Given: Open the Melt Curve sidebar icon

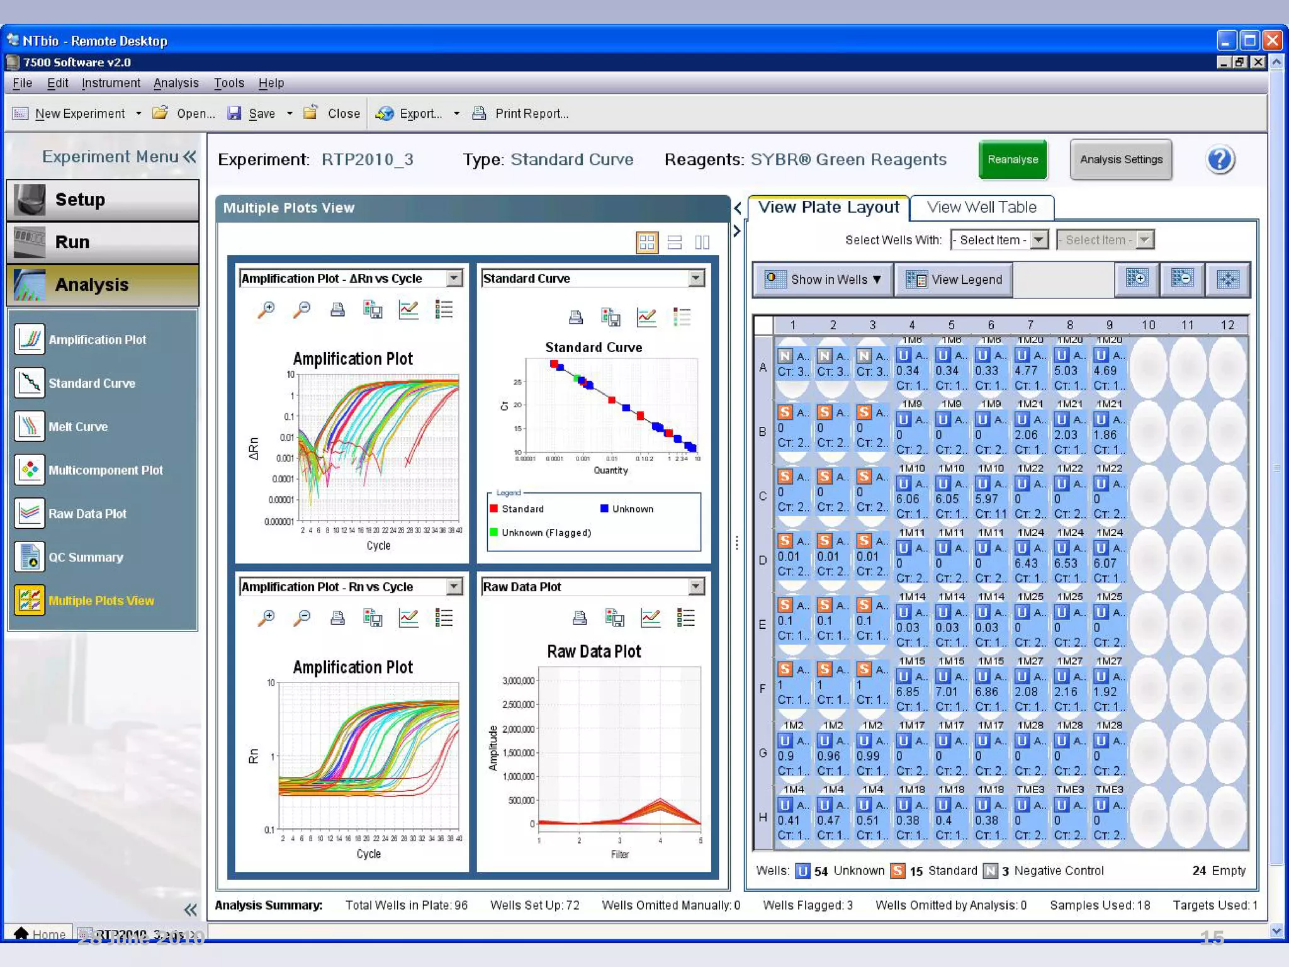Looking at the screenshot, I should pyautogui.click(x=29, y=426).
